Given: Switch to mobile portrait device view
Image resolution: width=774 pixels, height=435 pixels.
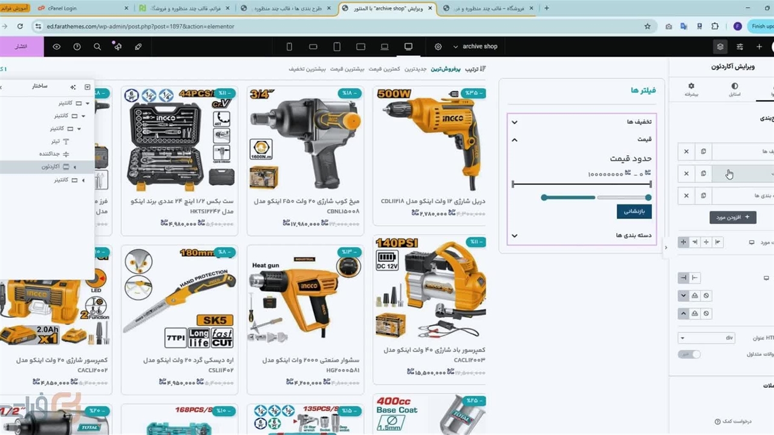Looking at the screenshot, I should 289,47.
